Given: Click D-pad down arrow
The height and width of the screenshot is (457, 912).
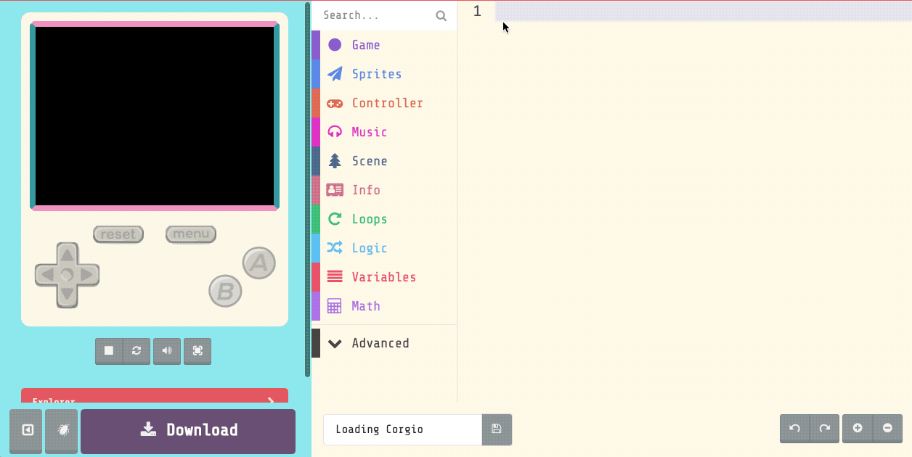Looking at the screenshot, I should pos(67,295).
